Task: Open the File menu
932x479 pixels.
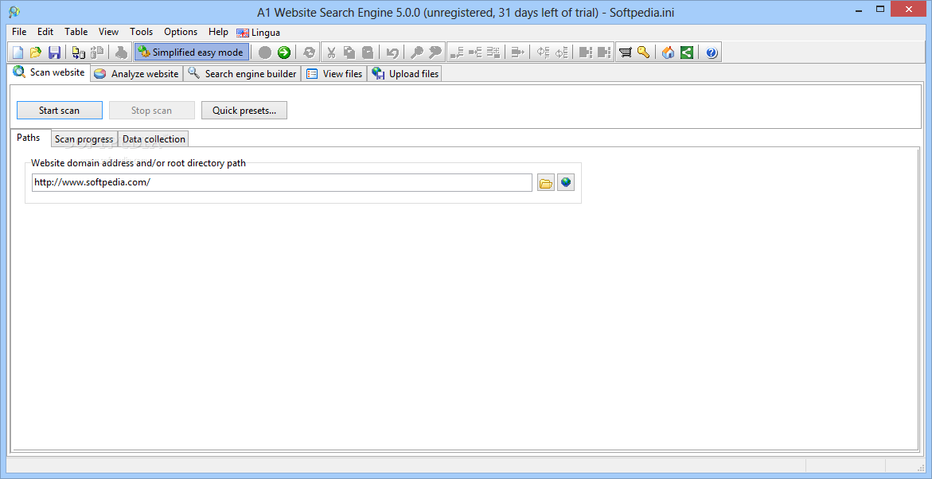Action: pos(19,32)
